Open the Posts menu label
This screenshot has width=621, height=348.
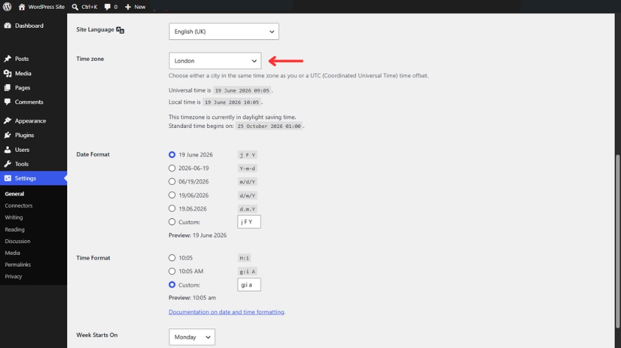click(22, 58)
